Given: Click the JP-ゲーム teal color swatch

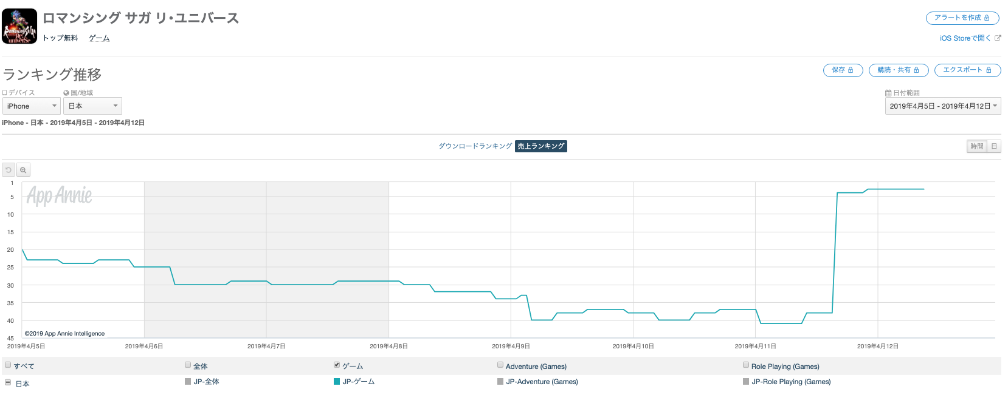Looking at the screenshot, I should click(x=337, y=382).
